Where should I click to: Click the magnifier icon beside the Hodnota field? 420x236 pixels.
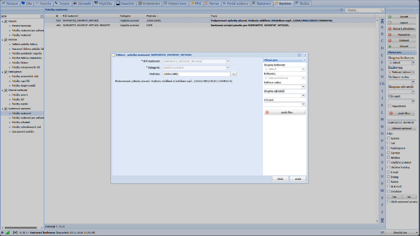234,74
